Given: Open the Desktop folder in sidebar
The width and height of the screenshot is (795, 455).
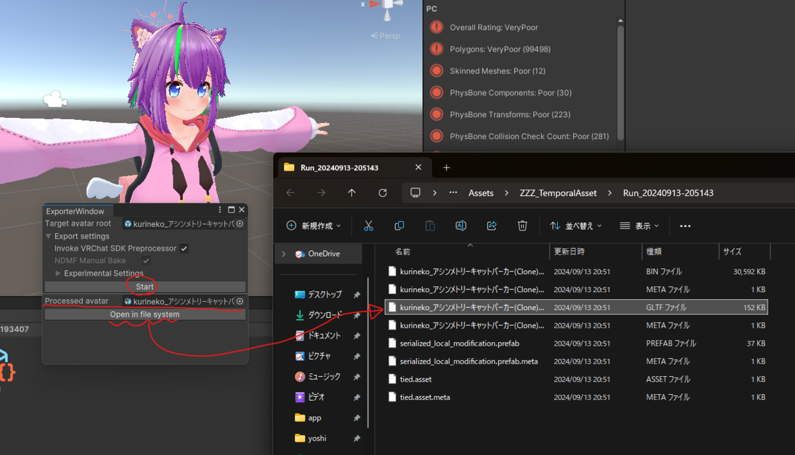Looking at the screenshot, I should point(318,294).
